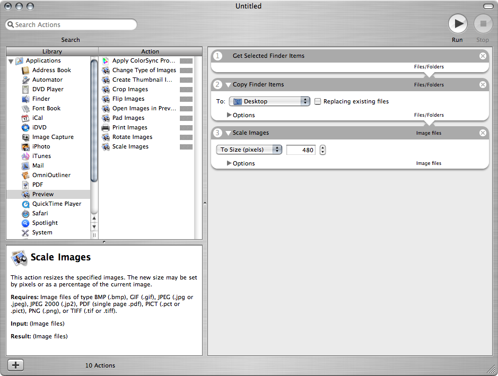The height and width of the screenshot is (376, 498).
Task: Select the Change Type of Images action
Action: (x=147, y=70)
